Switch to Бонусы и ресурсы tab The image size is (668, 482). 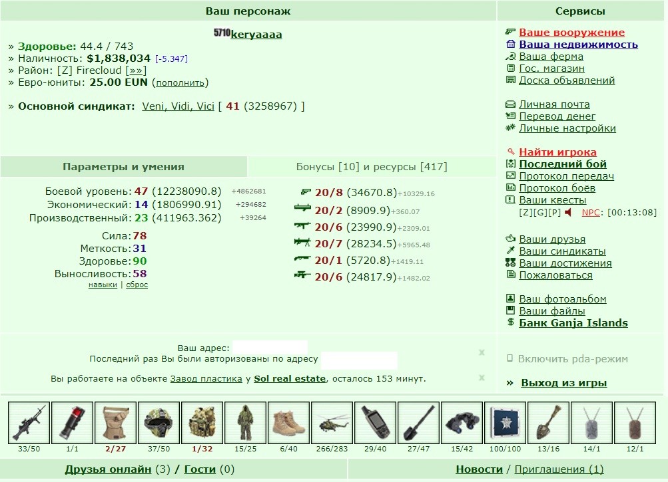(372, 167)
